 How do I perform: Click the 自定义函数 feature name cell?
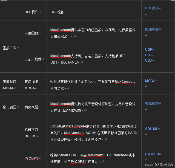click(34, 58)
